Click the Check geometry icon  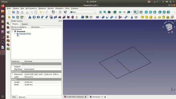coord(132,17)
